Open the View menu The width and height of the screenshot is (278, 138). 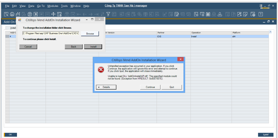[x=23, y=6]
